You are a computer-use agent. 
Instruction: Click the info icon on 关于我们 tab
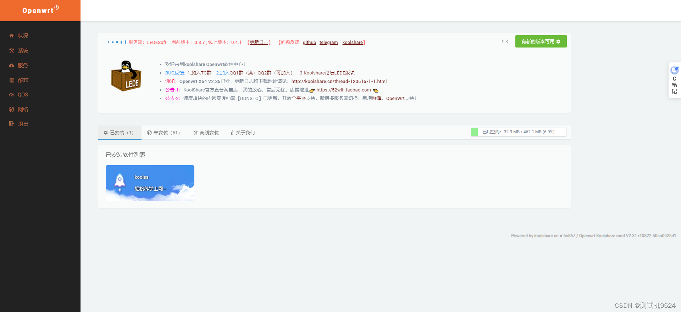[232, 133]
